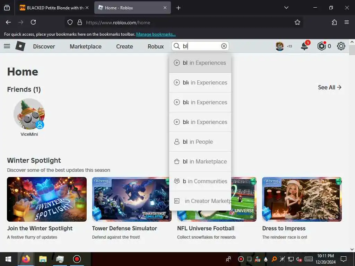355x266 pixels.
Task: Search "bl in Marketplace"
Action: pyautogui.click(x=200, y=161)
